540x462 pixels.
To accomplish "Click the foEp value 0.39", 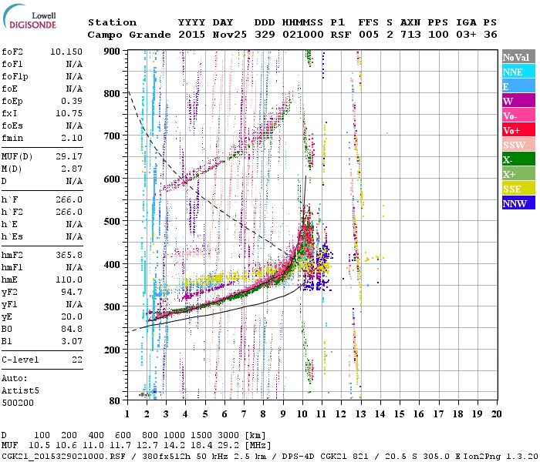I will click(x=72, y=101).
